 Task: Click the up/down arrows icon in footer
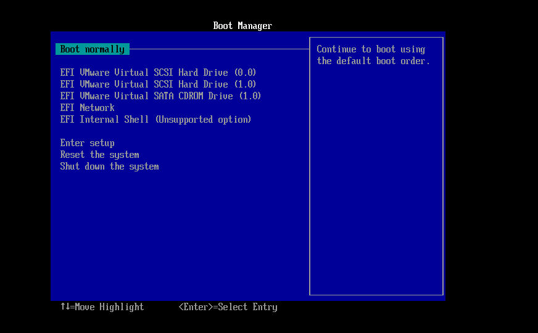(65, 307)
